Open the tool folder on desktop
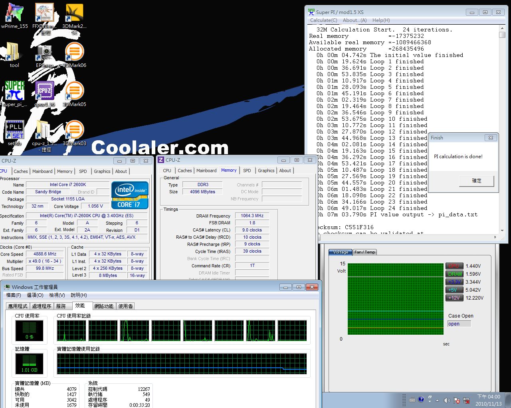Viewport: 511px width, 408px height. click(x=14, y=55)
